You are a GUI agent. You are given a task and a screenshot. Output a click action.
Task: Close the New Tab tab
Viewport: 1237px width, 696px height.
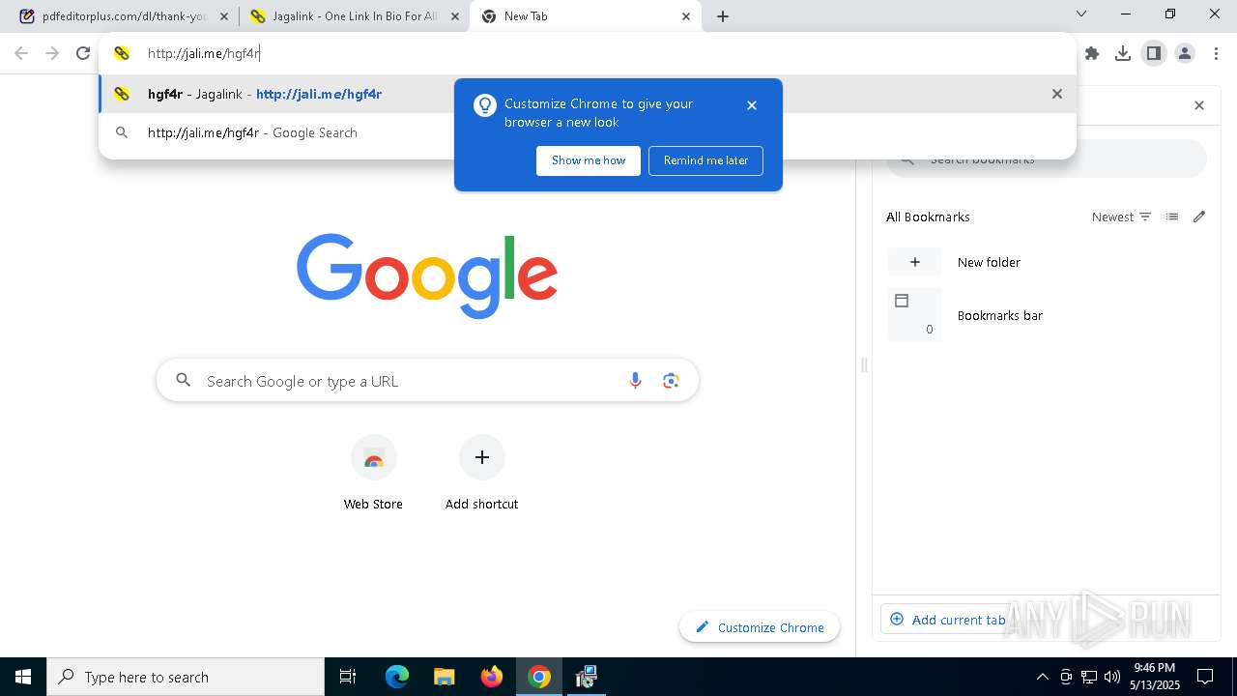pyautogui.click(x=686, y=16)
